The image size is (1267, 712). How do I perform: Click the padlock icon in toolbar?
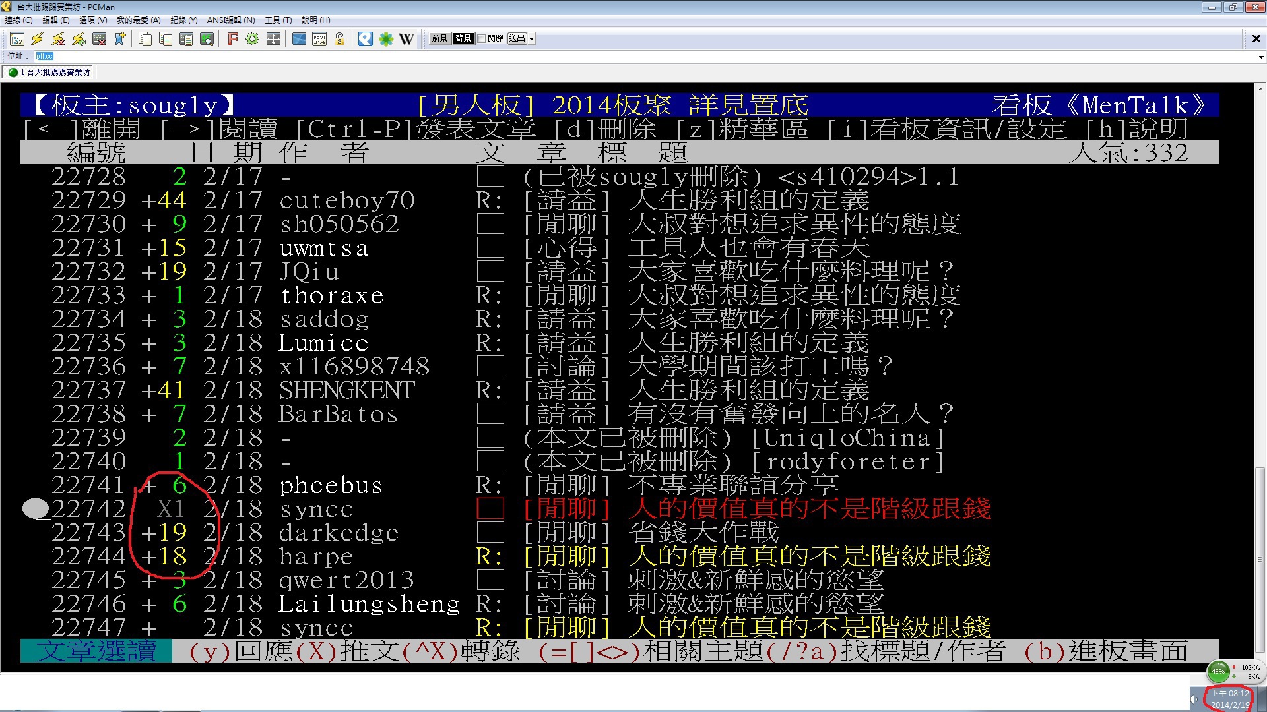click(x=340, y=40)
